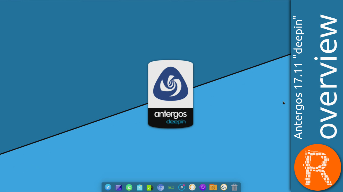Launch the Chromium browser from the dock
The image size is (343, 192).
tap(161, 187)
